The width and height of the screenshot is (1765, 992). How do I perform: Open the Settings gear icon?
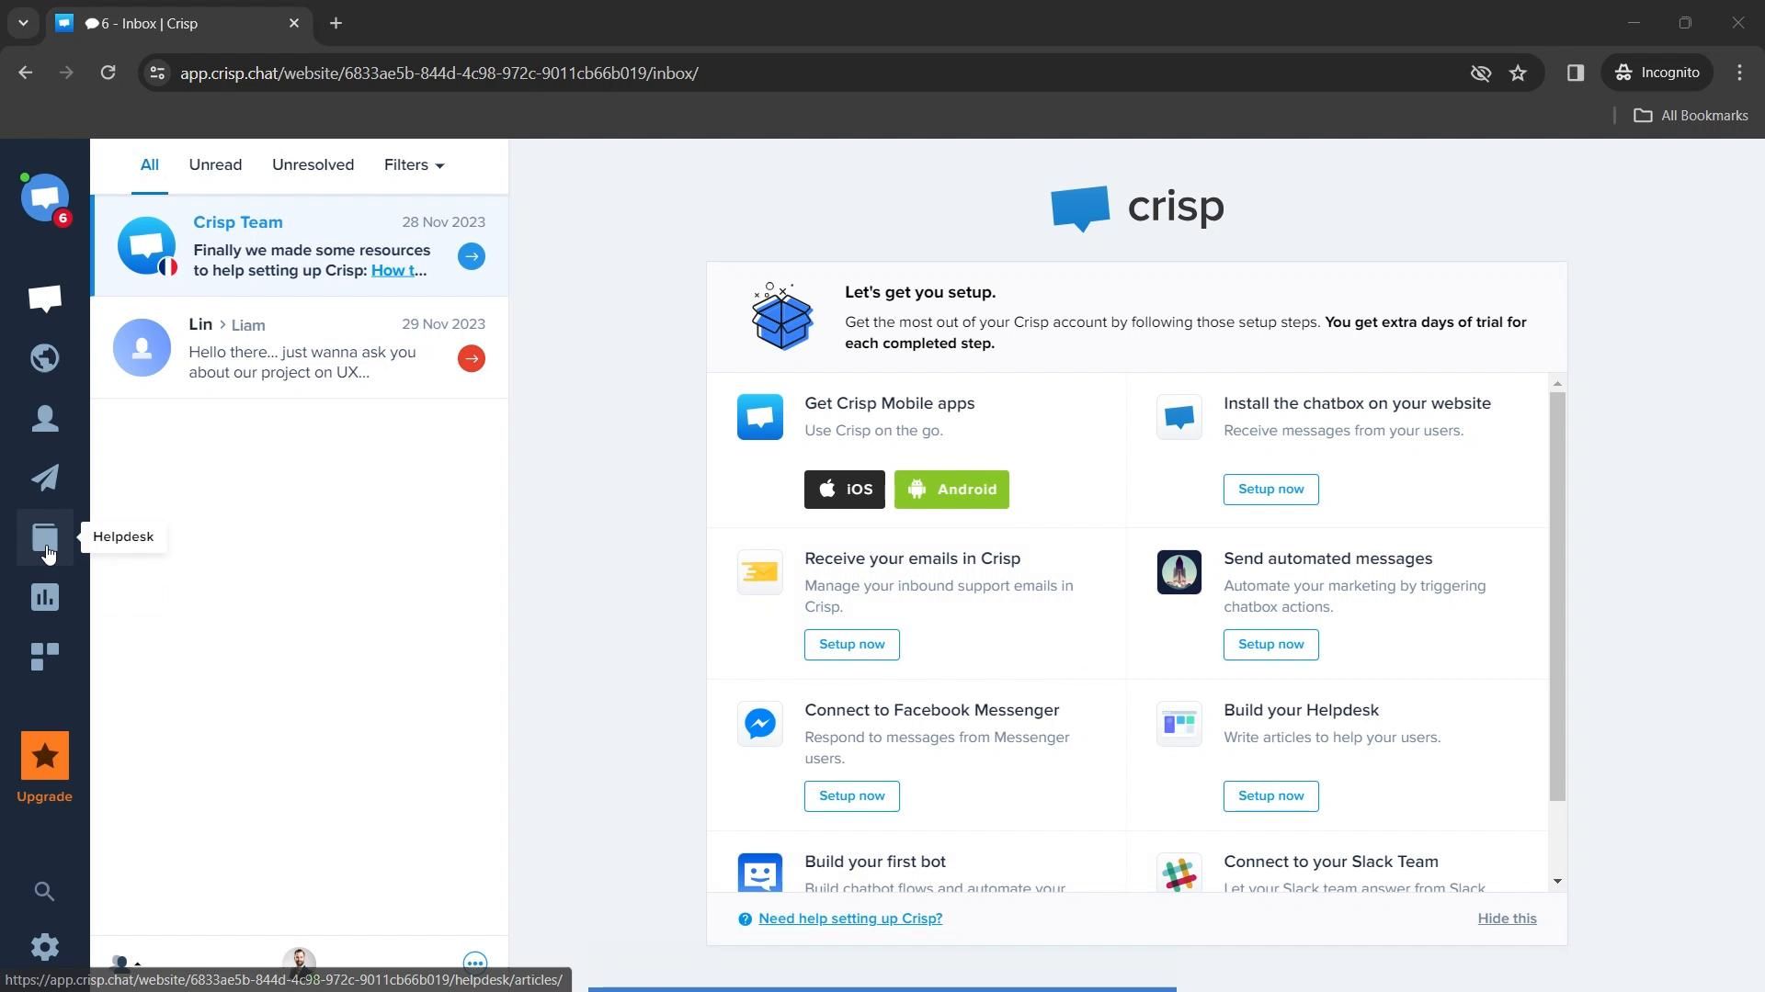(x=45, y=947)
